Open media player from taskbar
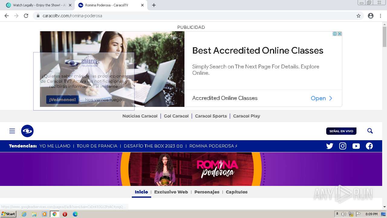The image size is (387, 218). click(x=44, y=214)
